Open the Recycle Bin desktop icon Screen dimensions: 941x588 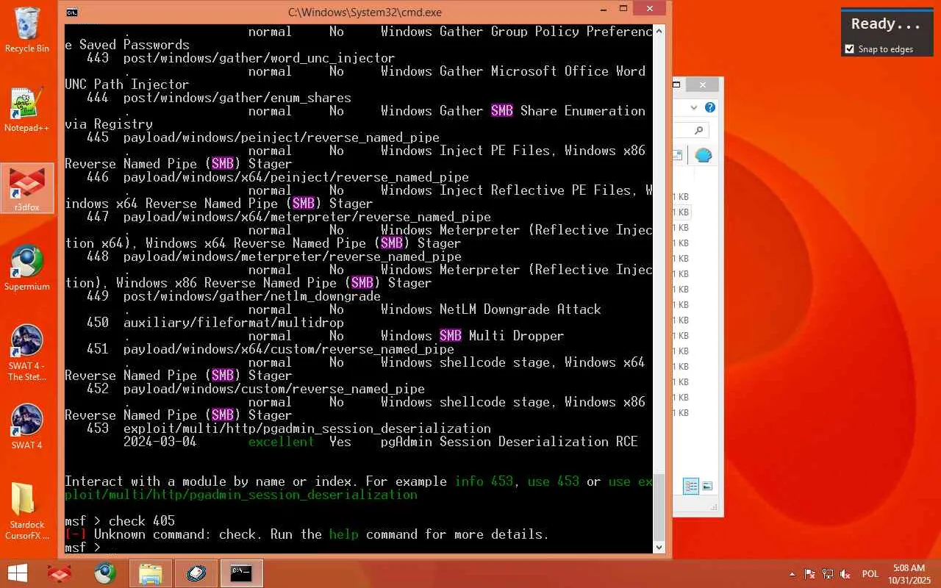[27, 29]
